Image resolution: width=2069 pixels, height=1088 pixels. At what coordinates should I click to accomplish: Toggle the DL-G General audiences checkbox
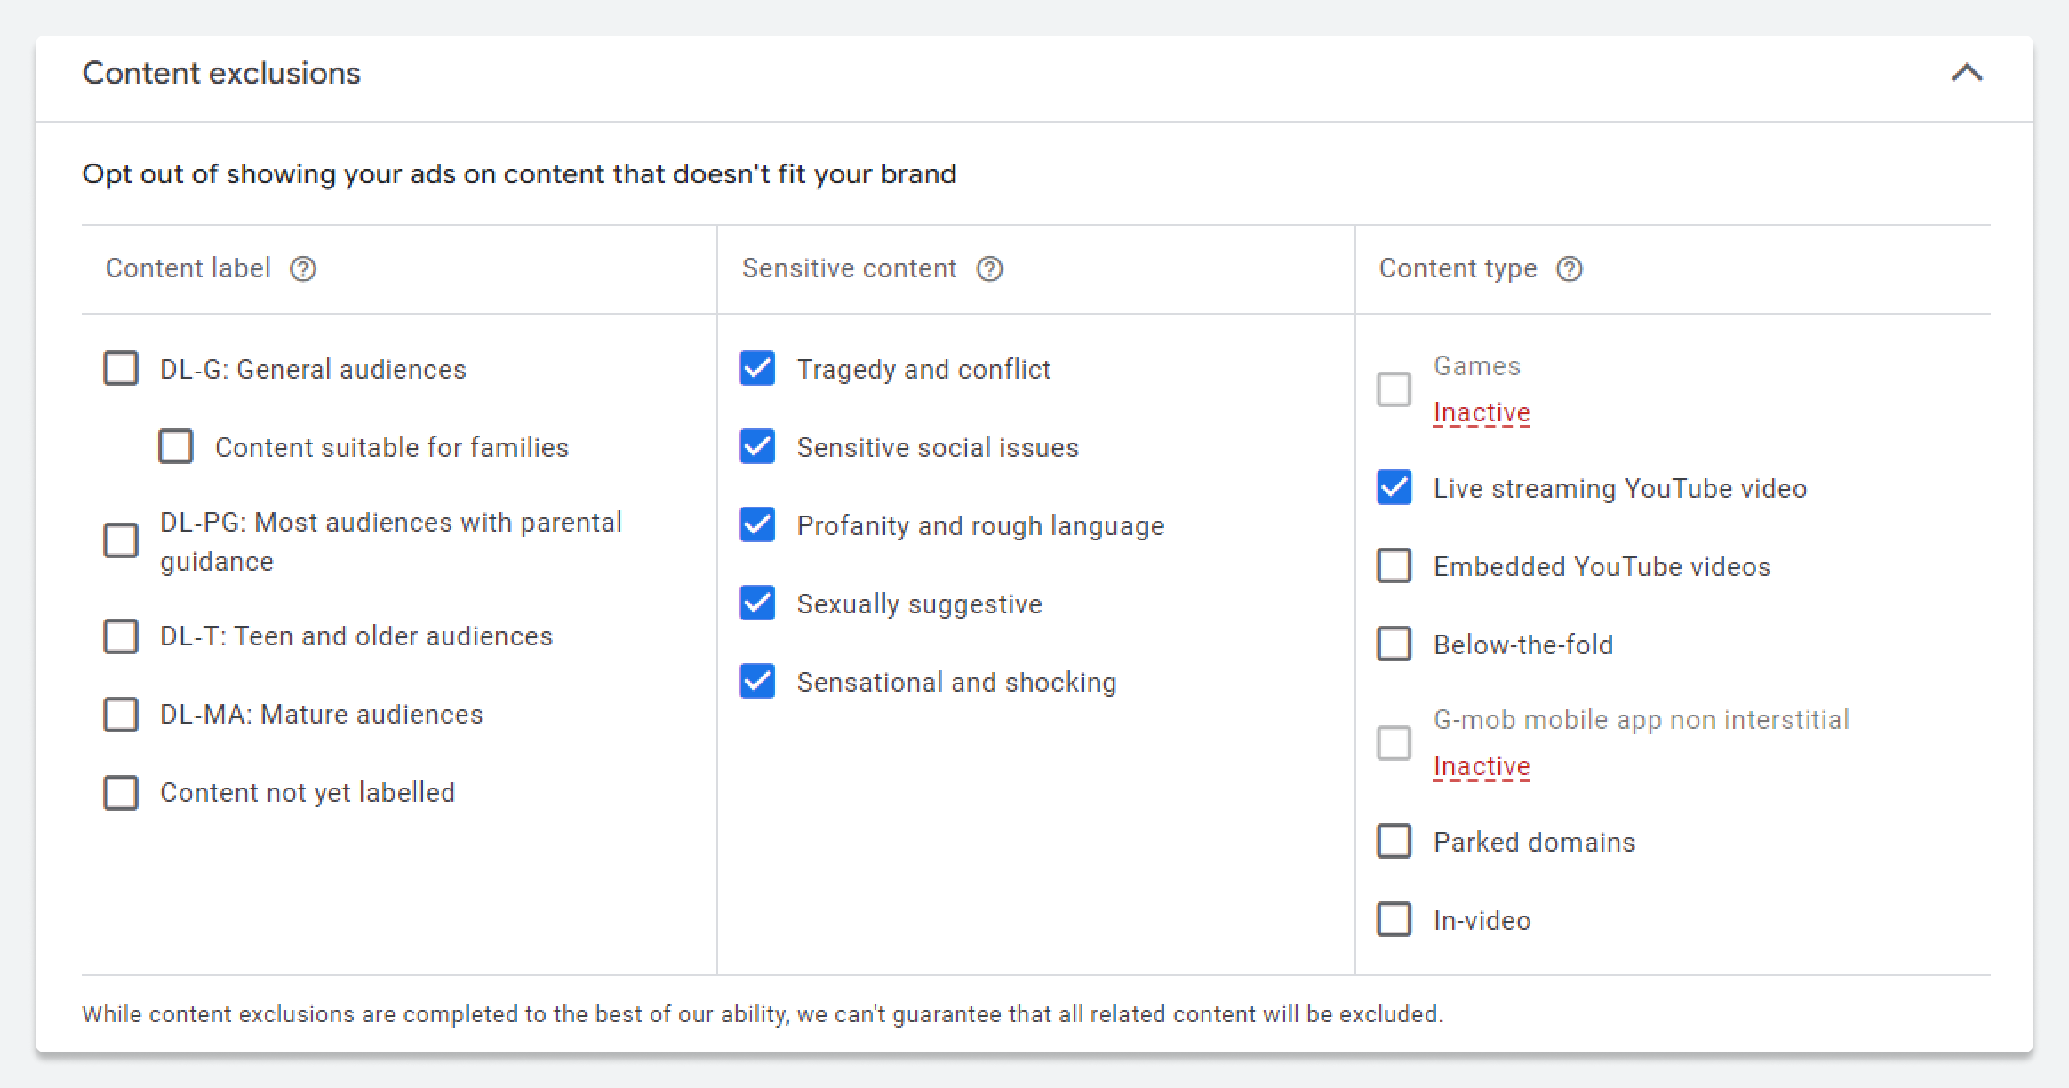tap(122, 370)
